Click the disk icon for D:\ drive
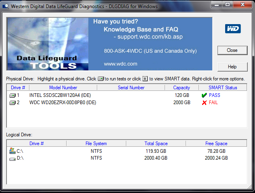Screen dimensions: 255x193 tap(13, 159)
